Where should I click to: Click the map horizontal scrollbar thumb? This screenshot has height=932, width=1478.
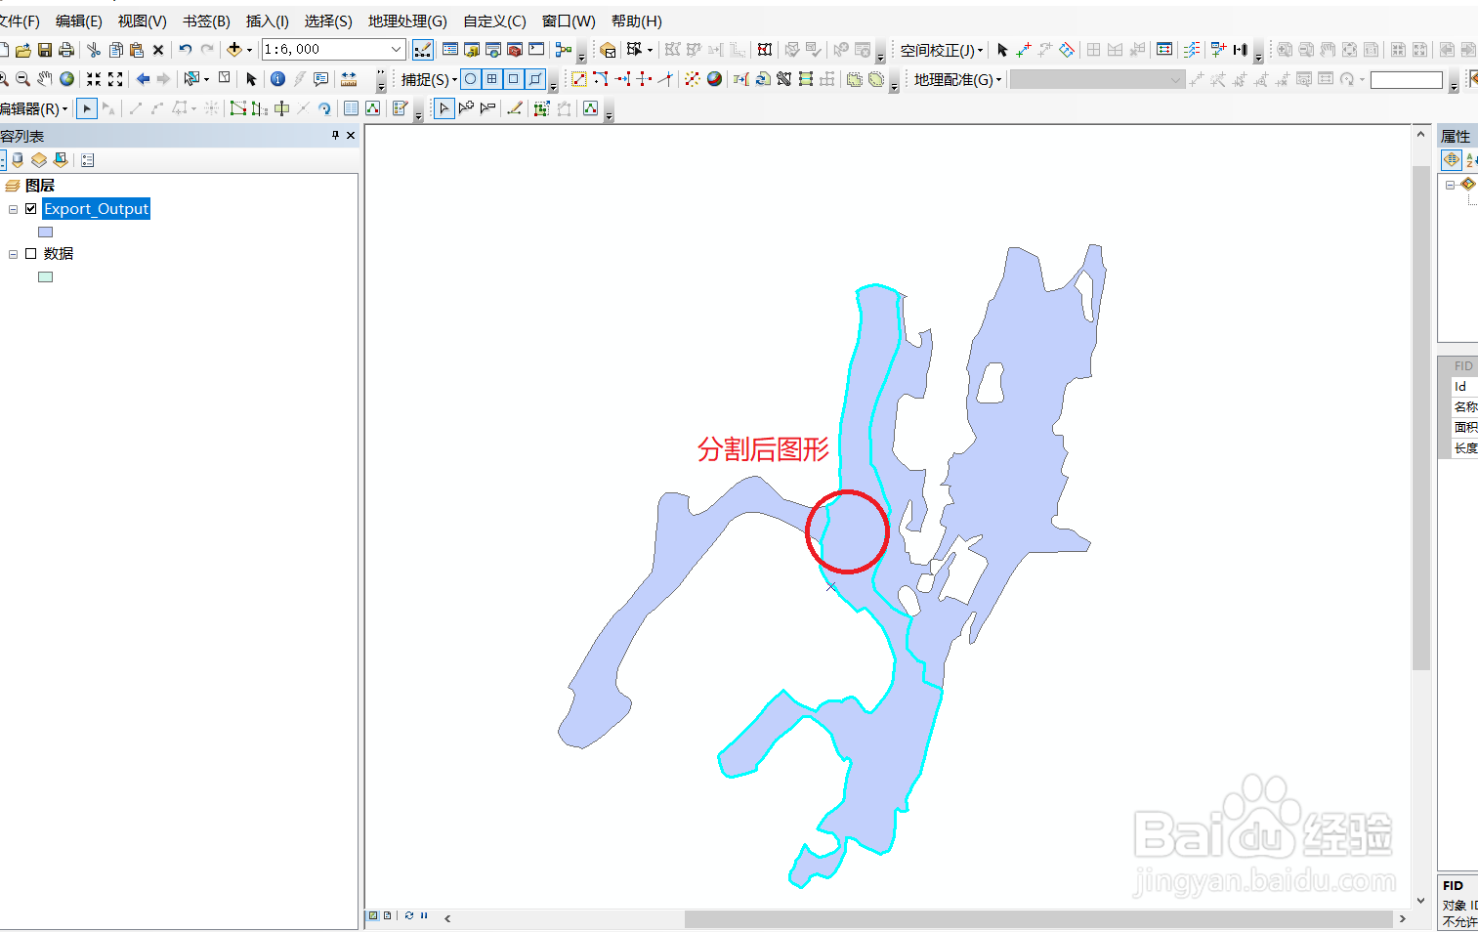tap(1038, 919)
